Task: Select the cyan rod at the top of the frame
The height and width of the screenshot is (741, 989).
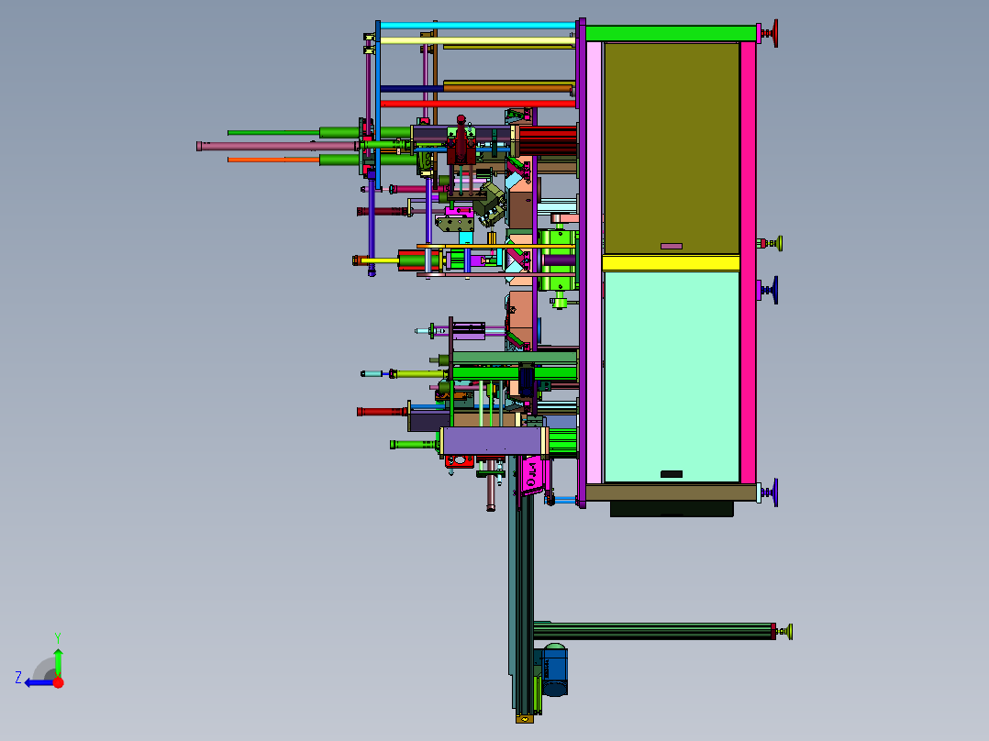Action: click(477, 26)
